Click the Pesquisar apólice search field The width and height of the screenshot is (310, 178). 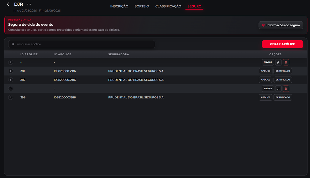coord(81,44)
